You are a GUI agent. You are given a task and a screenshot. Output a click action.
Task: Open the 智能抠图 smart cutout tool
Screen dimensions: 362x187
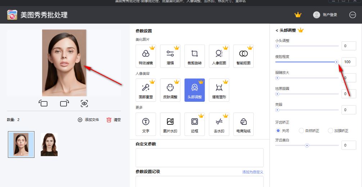(244, 56)
